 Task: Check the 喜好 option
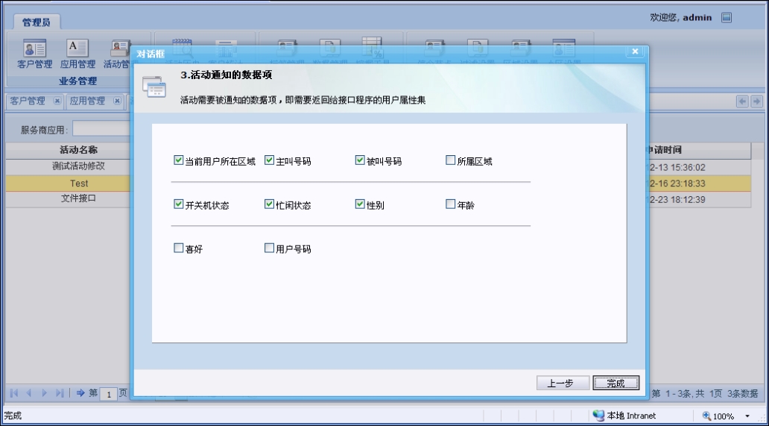[x=178, y=248]
